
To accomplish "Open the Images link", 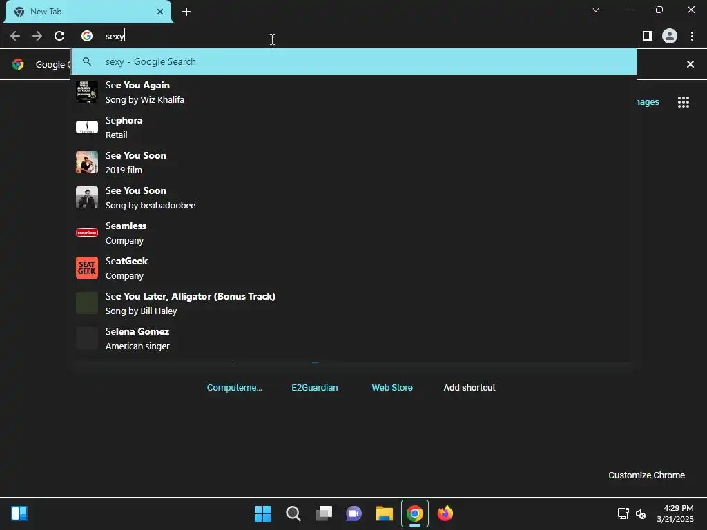I will point(648,102).
